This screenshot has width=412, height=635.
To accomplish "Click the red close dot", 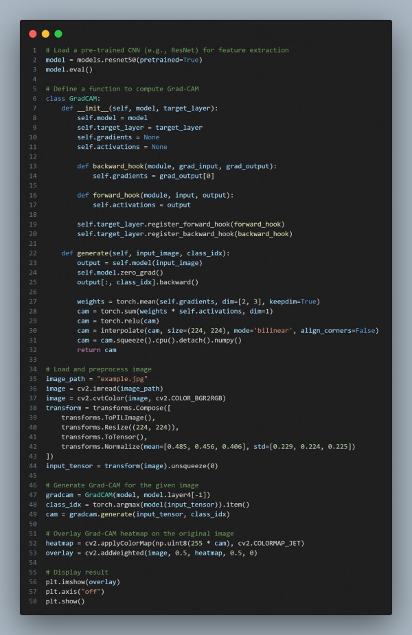I will point(33,34).
